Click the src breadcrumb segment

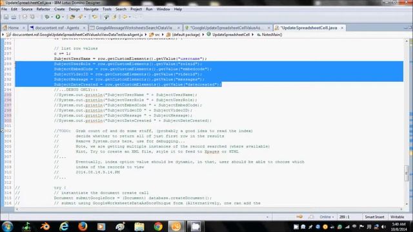point(155,35)
